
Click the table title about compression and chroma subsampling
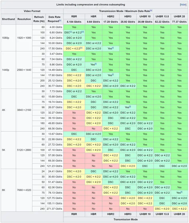click(x=91, y=5)
